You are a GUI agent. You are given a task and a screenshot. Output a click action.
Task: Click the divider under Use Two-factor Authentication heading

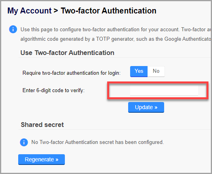pos(115,57)
